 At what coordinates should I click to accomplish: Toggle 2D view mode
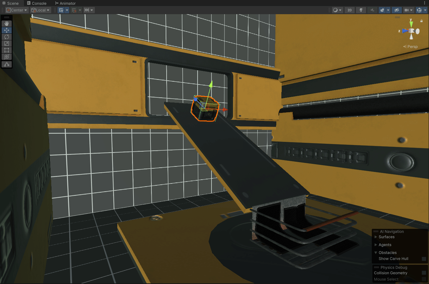(x=349, y=10)
